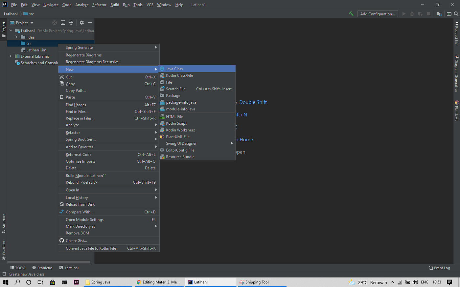The image size is (460, 287).
Task: Expand the Open In submenu
Action: tap(109, 190)
